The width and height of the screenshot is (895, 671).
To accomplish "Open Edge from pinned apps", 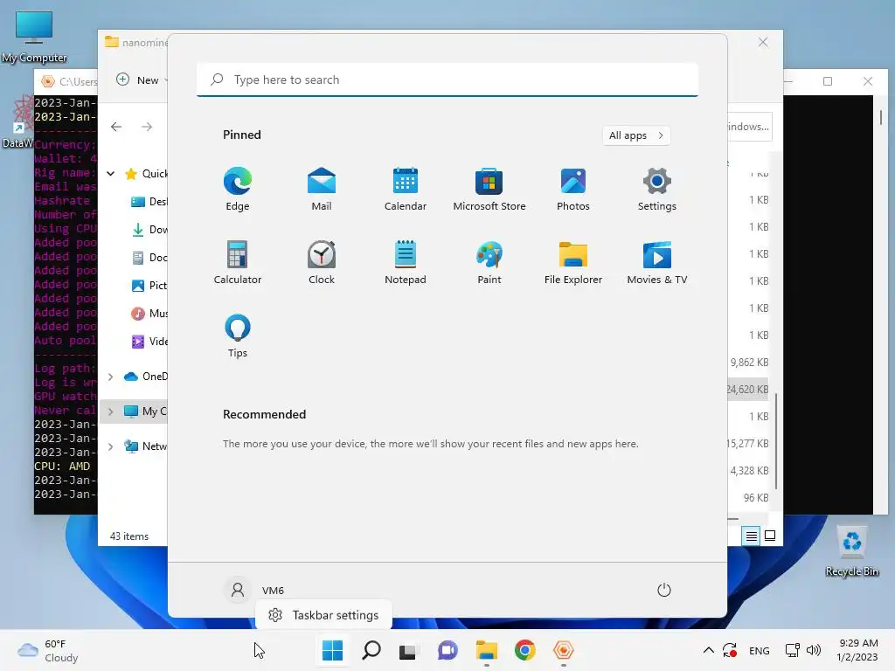I will [x=238, y=189].
